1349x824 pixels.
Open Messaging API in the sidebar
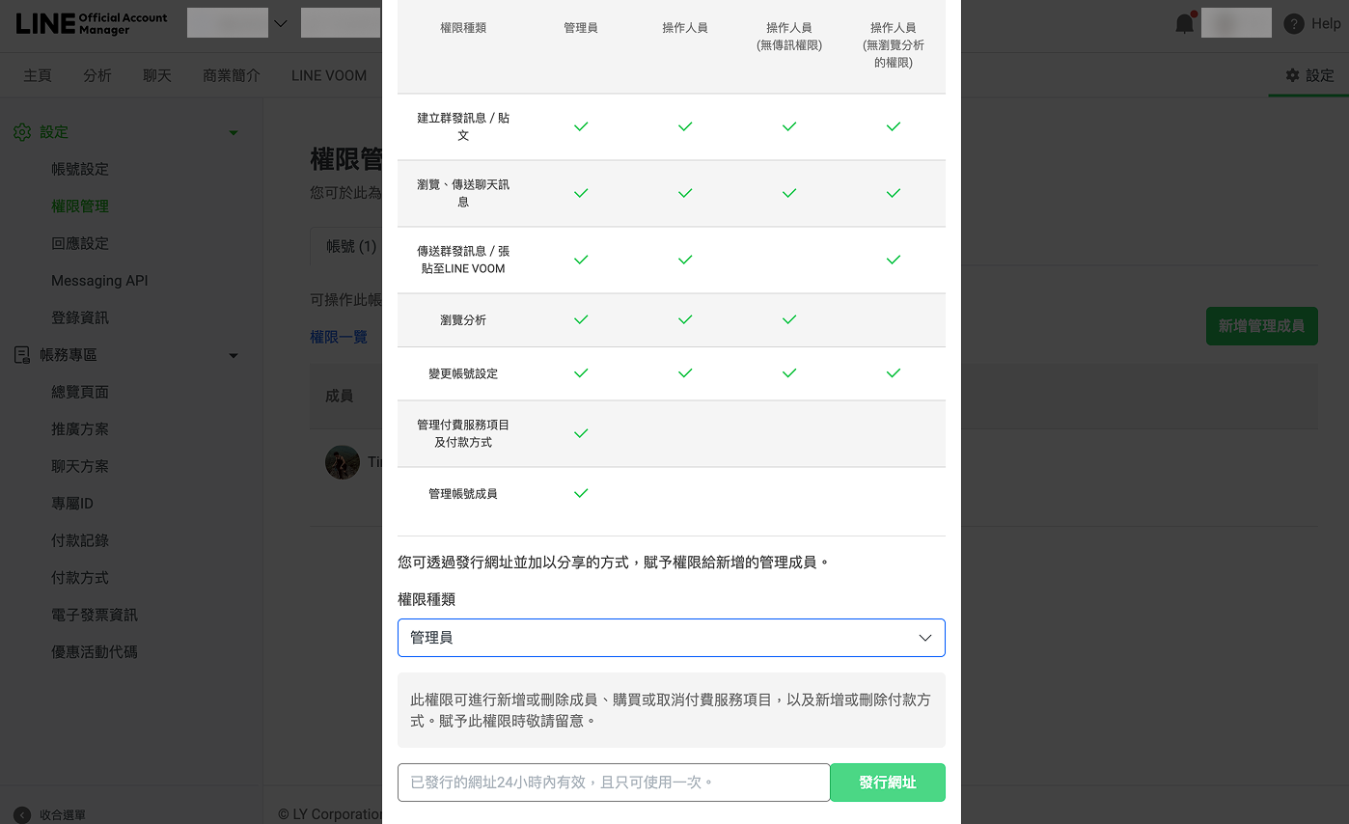click(99, 281)
